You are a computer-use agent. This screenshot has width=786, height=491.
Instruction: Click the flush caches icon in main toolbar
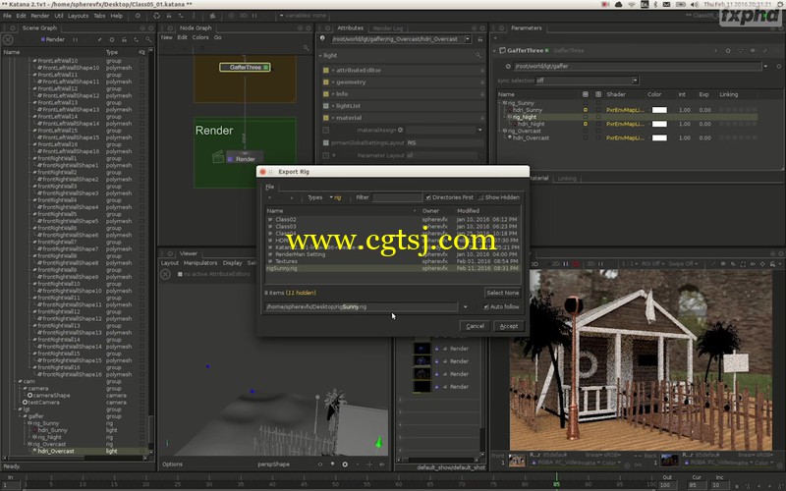[157, 16]
